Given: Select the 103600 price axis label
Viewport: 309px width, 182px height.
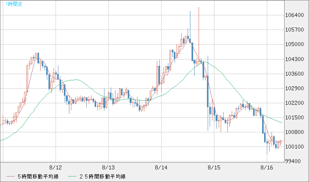Looking at the screenshot, I should click(294, 74).
